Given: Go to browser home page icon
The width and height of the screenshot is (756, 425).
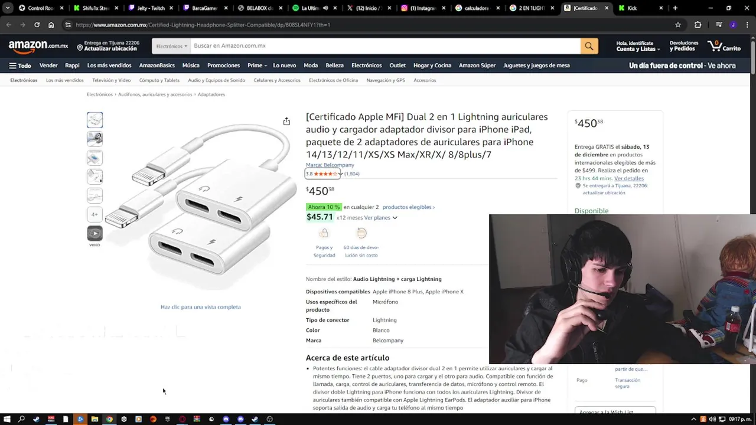Looking at the screenshot, I should pyautogui.click(x=51, y=25).
